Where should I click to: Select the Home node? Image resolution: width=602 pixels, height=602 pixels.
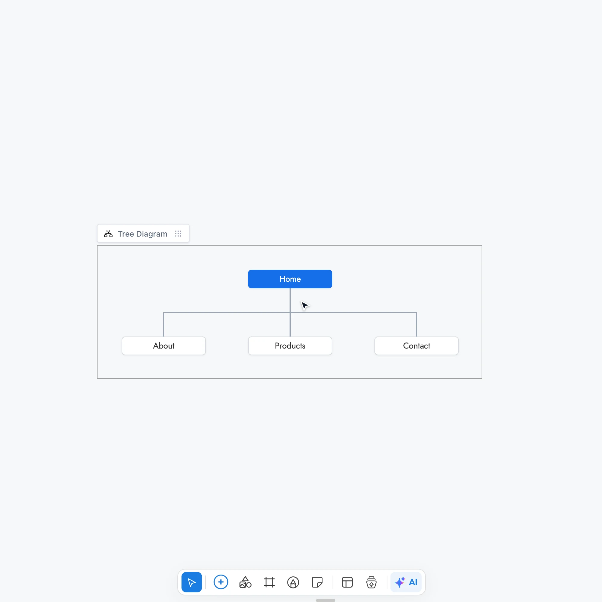pyautogui.click(x=290, y=279)
